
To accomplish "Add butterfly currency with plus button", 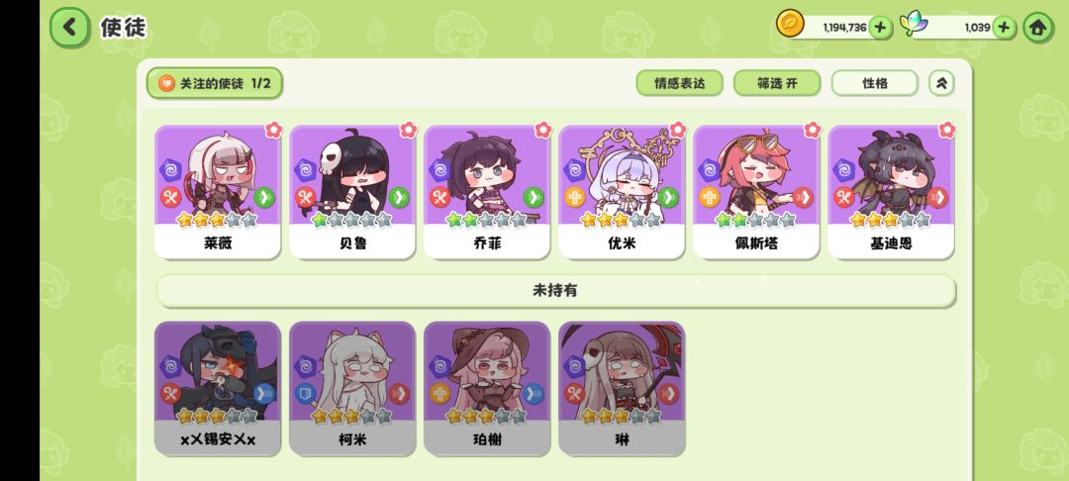I will tap(1004, 28).
